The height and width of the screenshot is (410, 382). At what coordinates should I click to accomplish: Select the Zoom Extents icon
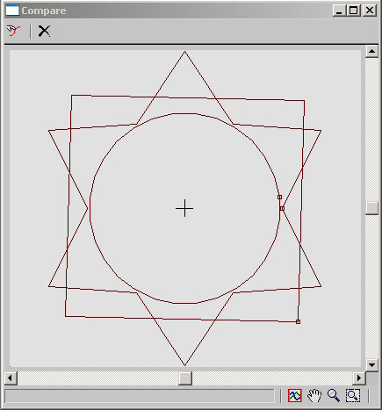[295, 395]
